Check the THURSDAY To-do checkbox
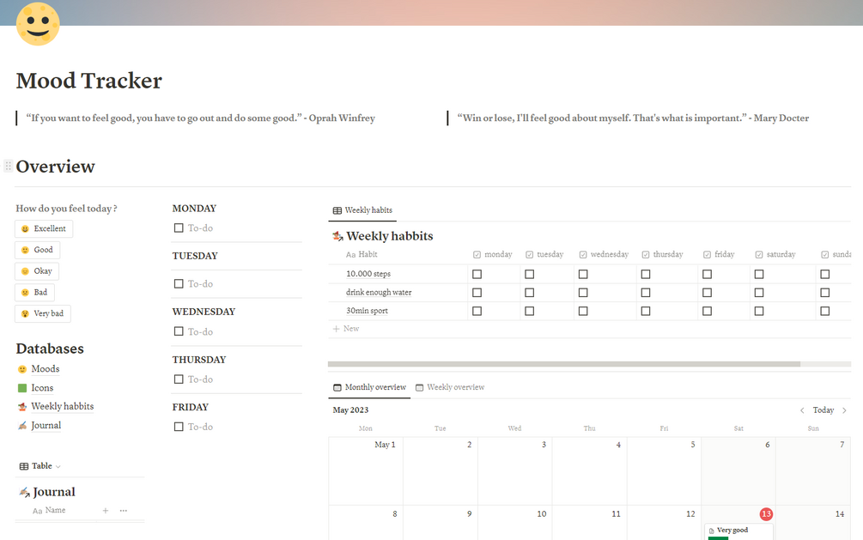Viewport: 863px width, 540px height. click(179, 379)
